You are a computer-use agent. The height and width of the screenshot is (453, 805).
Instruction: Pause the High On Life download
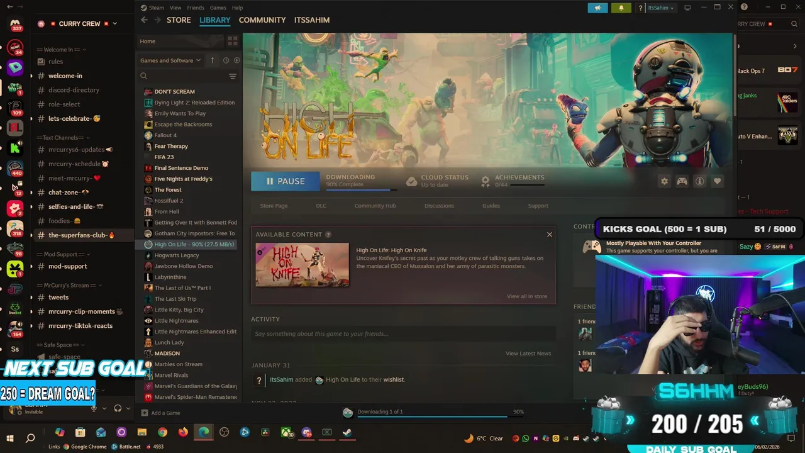tap(285, 181)
